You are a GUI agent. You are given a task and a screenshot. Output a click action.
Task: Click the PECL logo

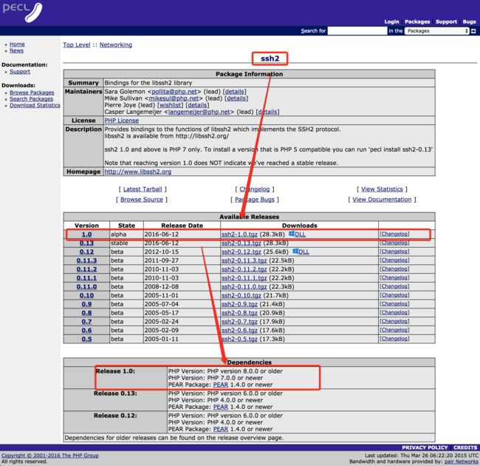pos(23,13)
